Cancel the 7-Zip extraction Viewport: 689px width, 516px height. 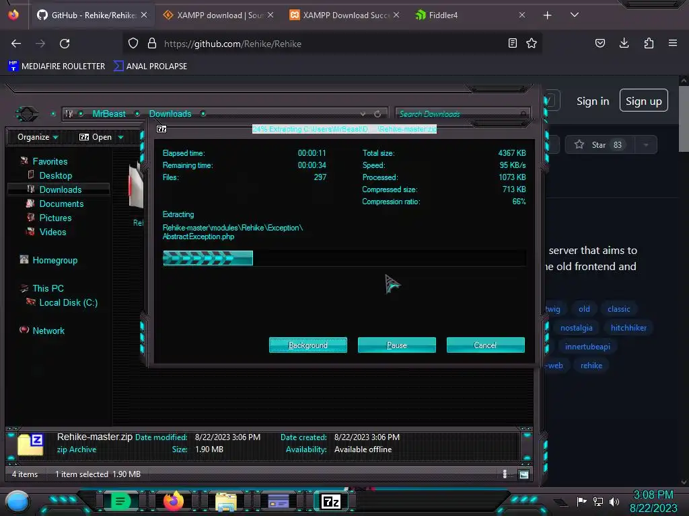coord(486,345)
